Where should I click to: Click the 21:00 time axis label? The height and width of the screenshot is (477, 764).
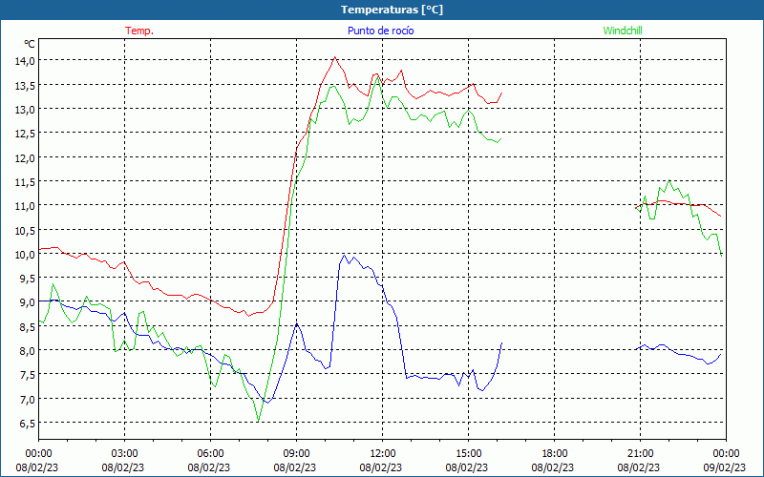tap(640, 454)
